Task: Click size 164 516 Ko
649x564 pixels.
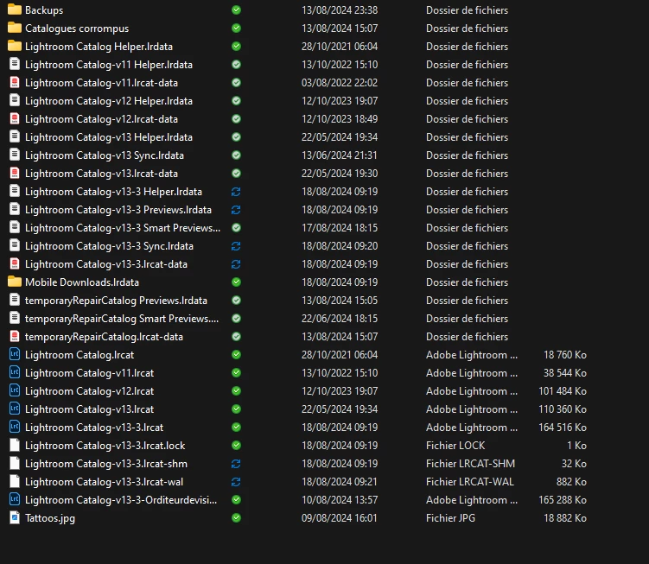Action: tap(563, 428)
